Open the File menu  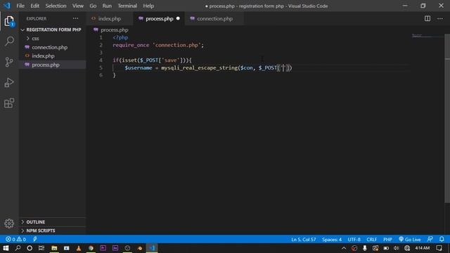[20, 6]
